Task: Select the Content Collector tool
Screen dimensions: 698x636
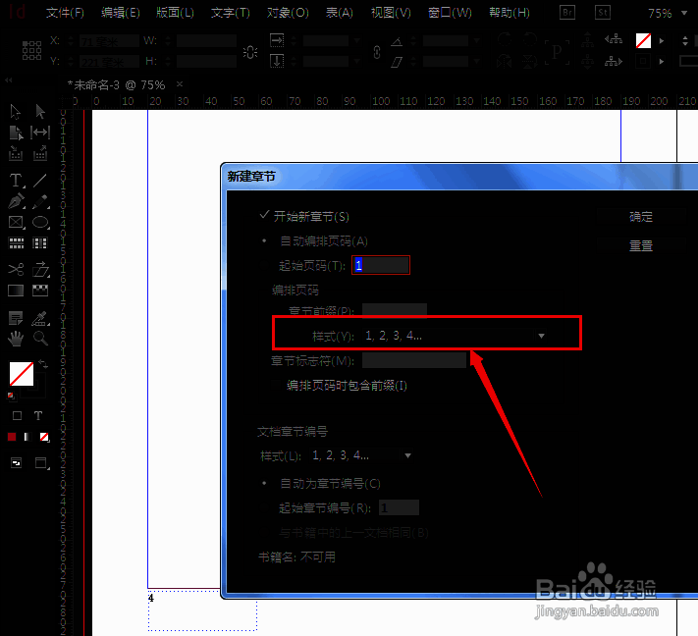Action: point(16,154)
